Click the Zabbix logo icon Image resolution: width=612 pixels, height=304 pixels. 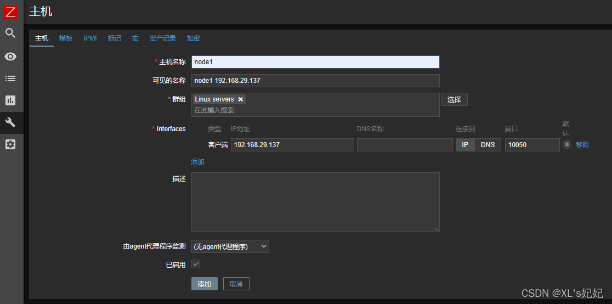point(11,12)
